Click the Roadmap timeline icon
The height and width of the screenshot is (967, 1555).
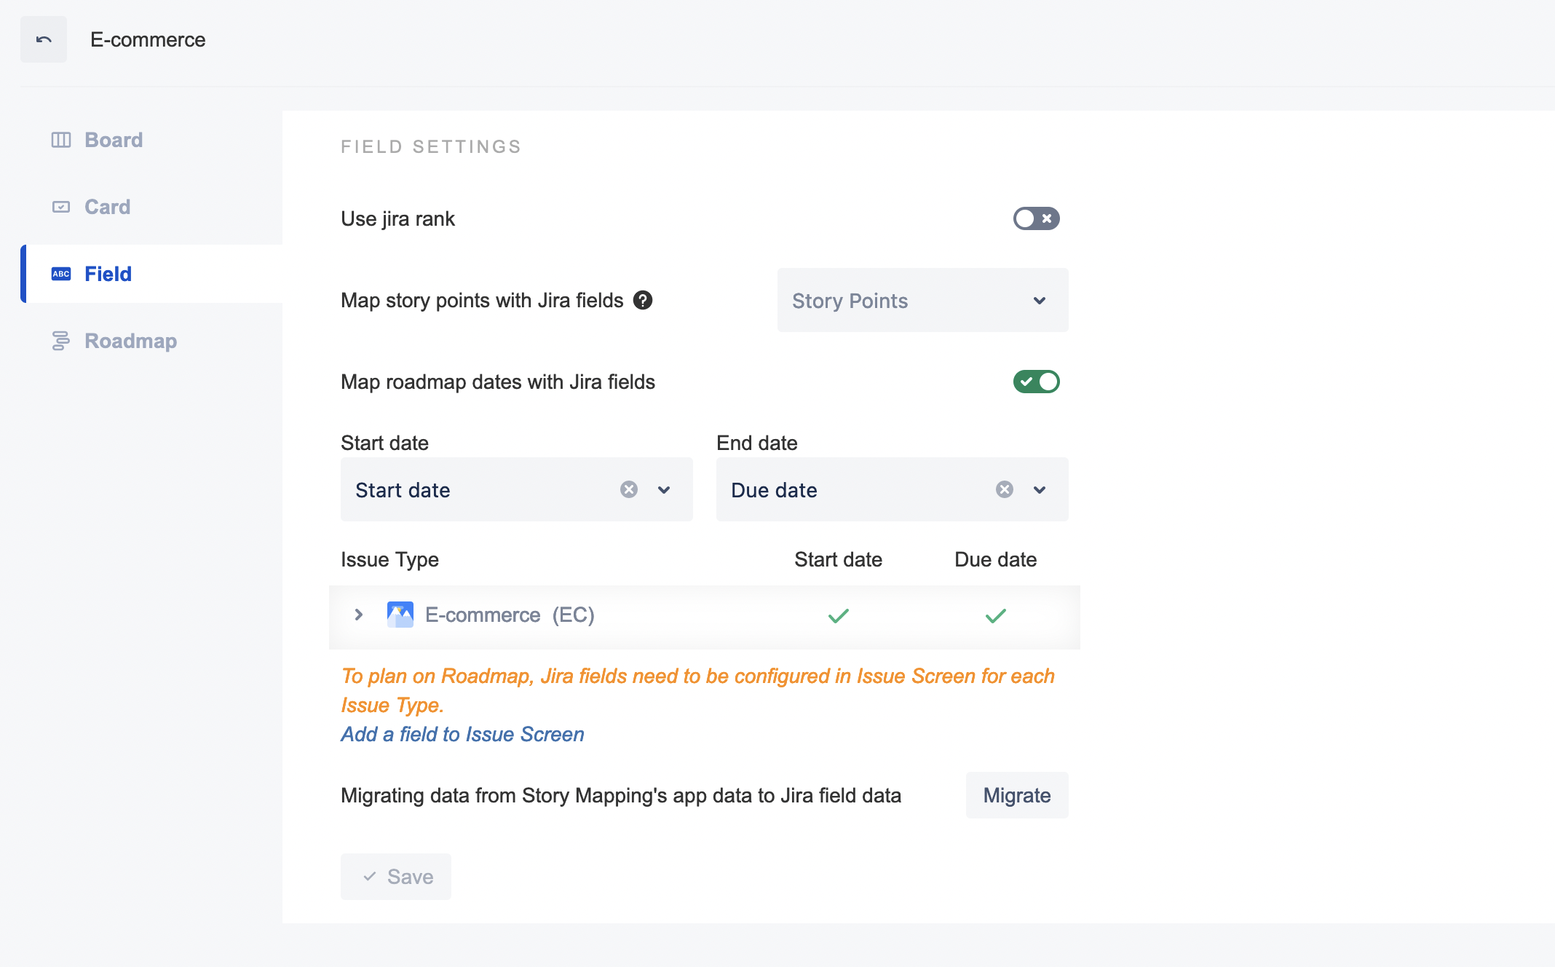61,341
